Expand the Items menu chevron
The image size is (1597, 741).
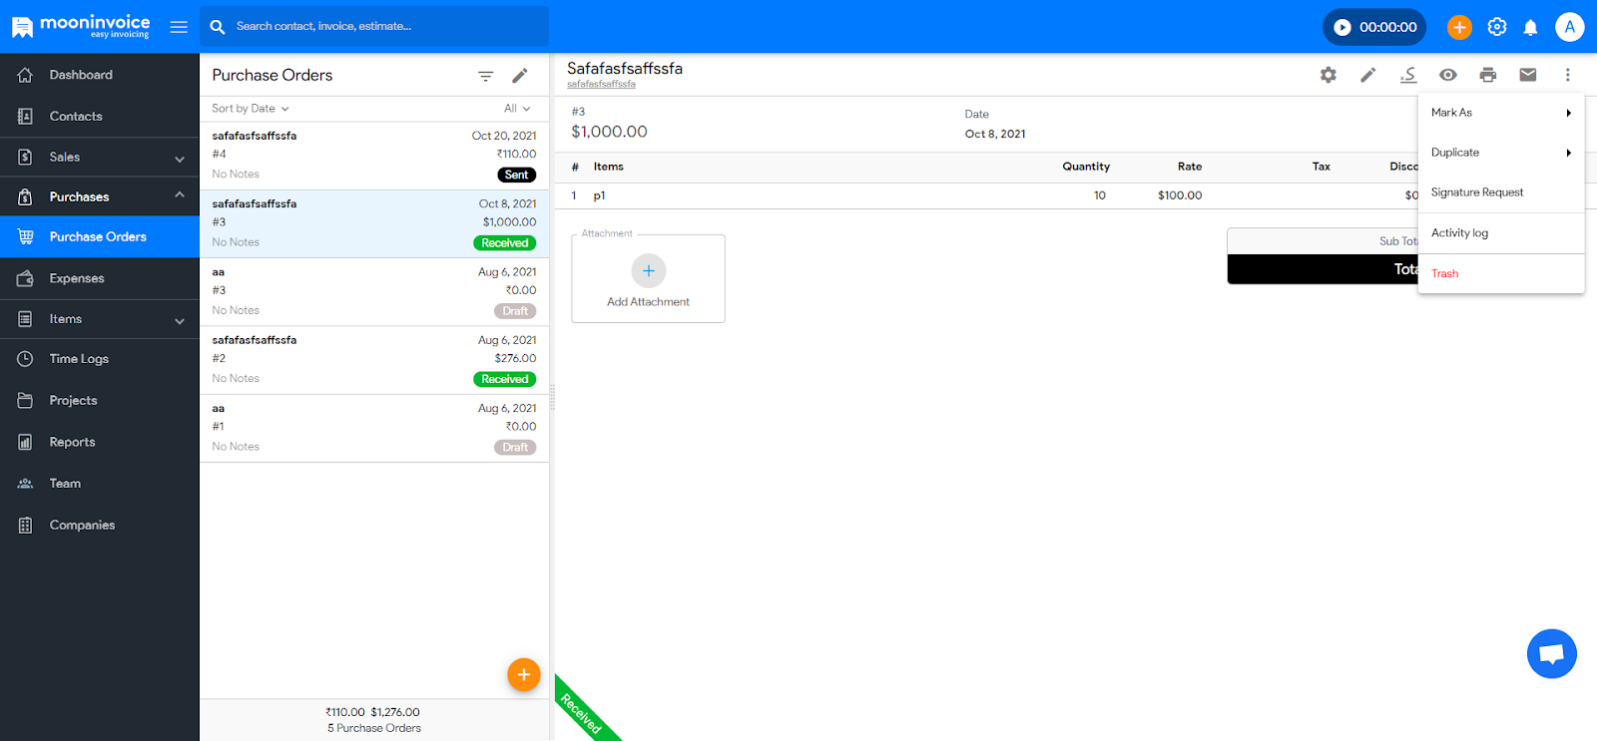coord(180,321)
